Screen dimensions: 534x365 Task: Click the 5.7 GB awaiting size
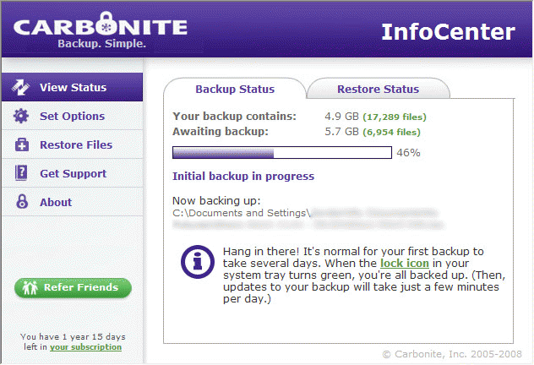click(x=341, y=132)
